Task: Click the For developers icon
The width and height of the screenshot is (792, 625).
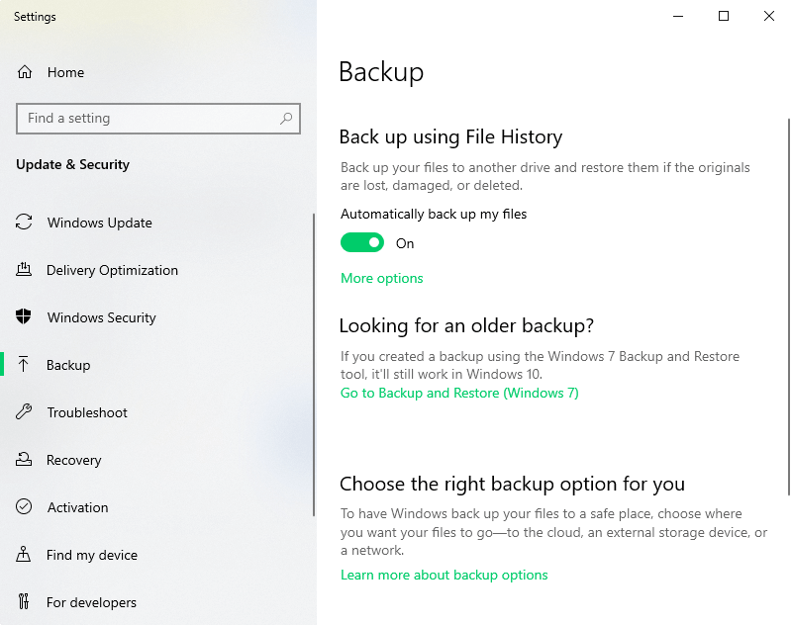Action: pos(25,602)
